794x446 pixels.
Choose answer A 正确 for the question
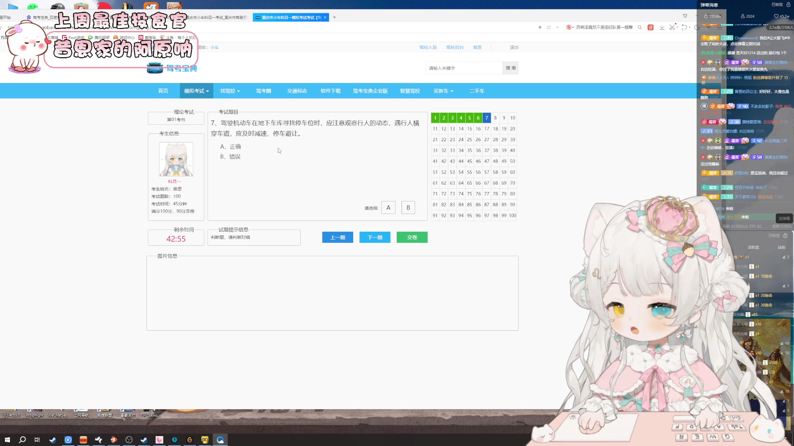[230, 147]
